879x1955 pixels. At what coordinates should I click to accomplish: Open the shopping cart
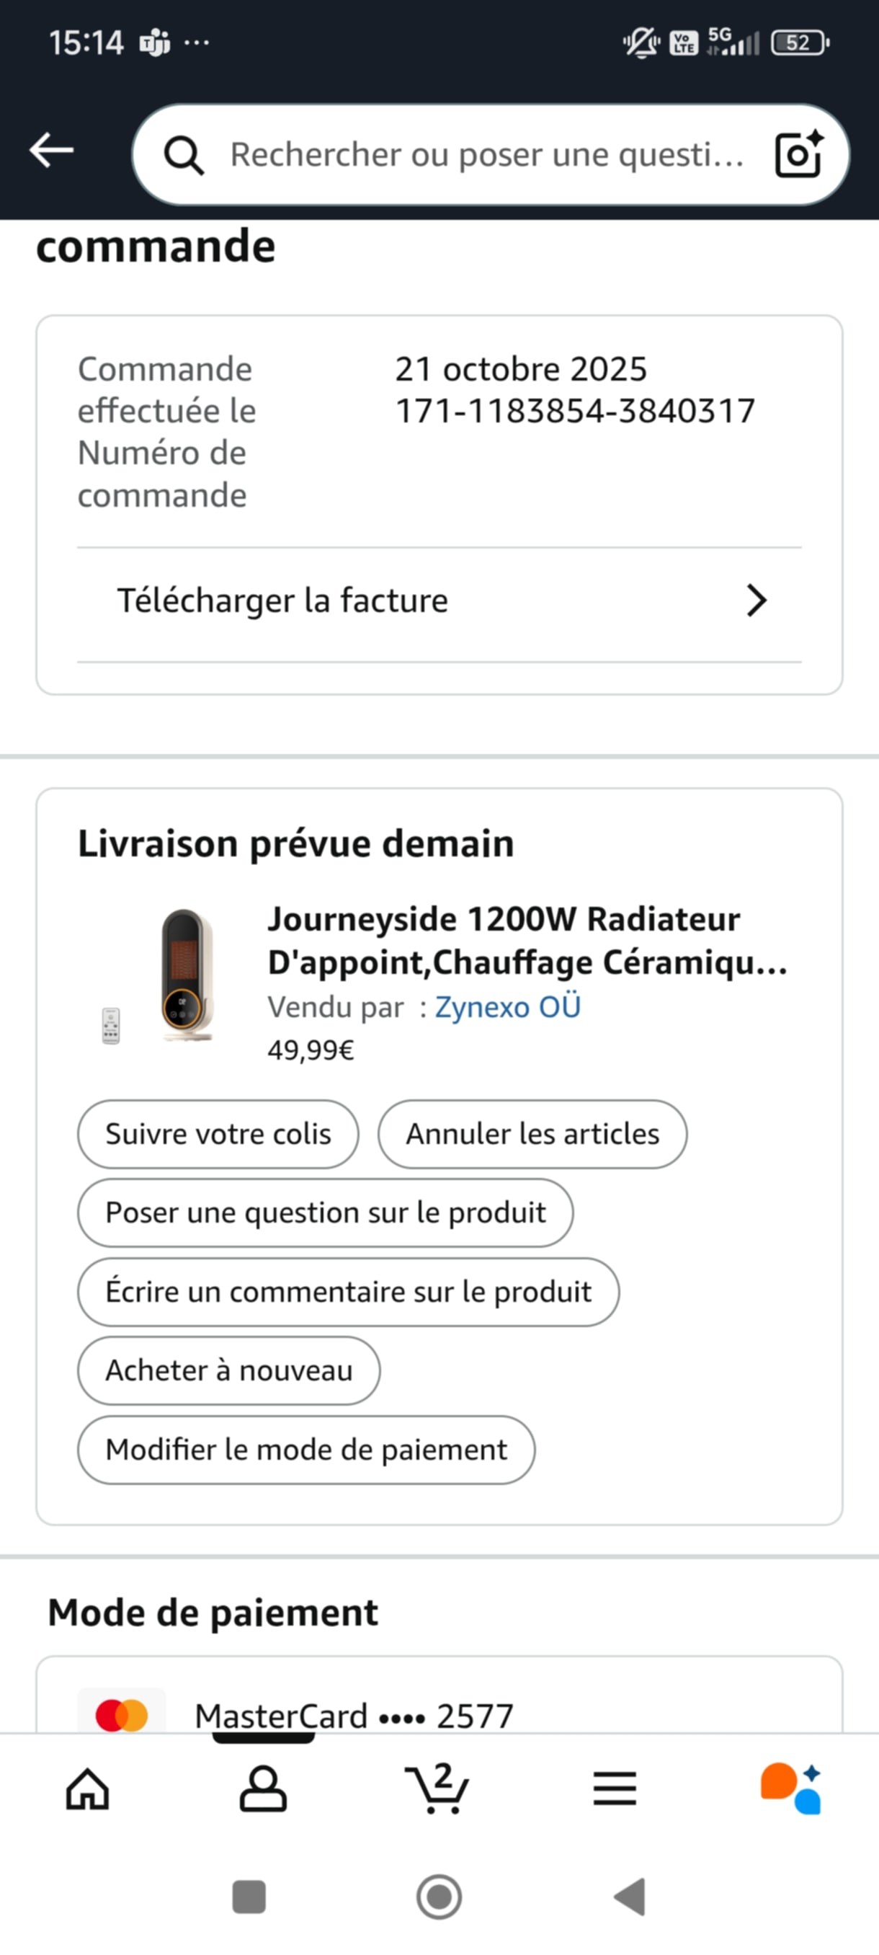pyautogui.click(x=438, y=1789)
